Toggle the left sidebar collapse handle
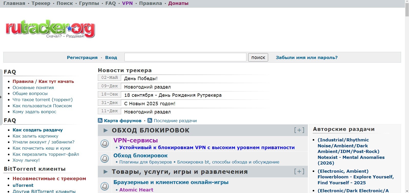 click(x=1, y=97)
